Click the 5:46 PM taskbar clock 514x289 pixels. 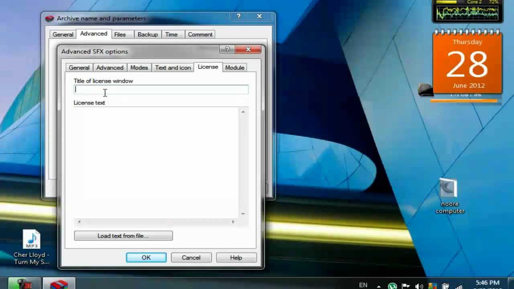point(487,283)
